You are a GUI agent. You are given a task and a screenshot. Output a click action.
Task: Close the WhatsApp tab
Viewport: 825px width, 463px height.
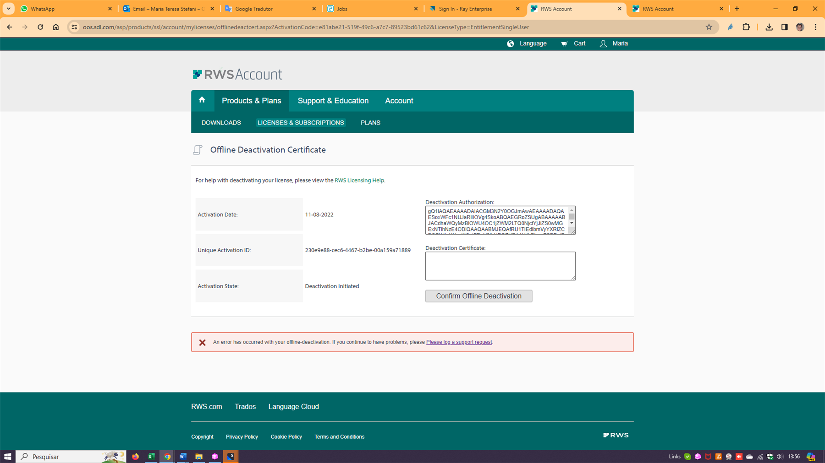coord(110,9)
